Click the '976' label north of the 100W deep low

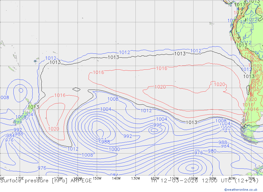[199, 152]
